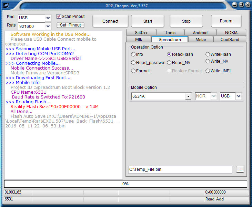Screen dimensions: 252x207
Task: Switch to the Android tab
Action: [x=200, y=32]
